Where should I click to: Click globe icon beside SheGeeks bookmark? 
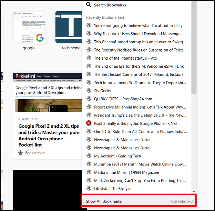89,90
